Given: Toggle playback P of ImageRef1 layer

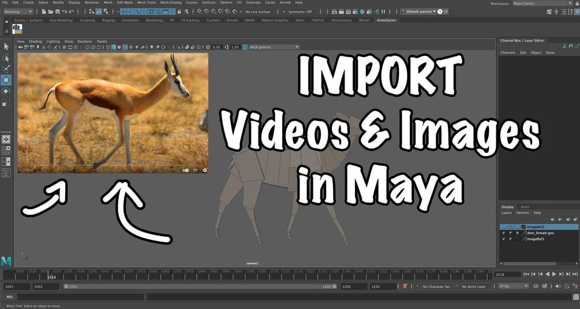Looking at the screenshot, I should pyautogui.click(x=511, y=239).
